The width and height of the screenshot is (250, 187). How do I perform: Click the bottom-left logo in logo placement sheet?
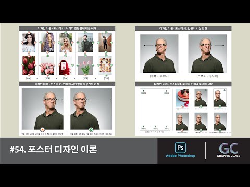144,128
